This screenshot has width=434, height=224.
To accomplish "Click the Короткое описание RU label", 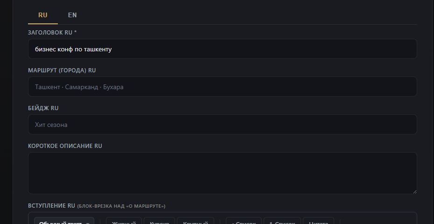I will [65, 146].
